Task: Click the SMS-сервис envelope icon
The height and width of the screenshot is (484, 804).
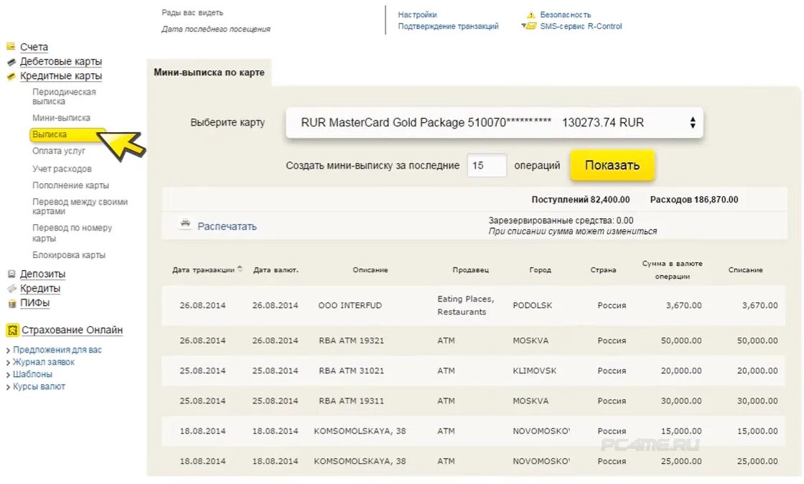Action: coord(530,27)
